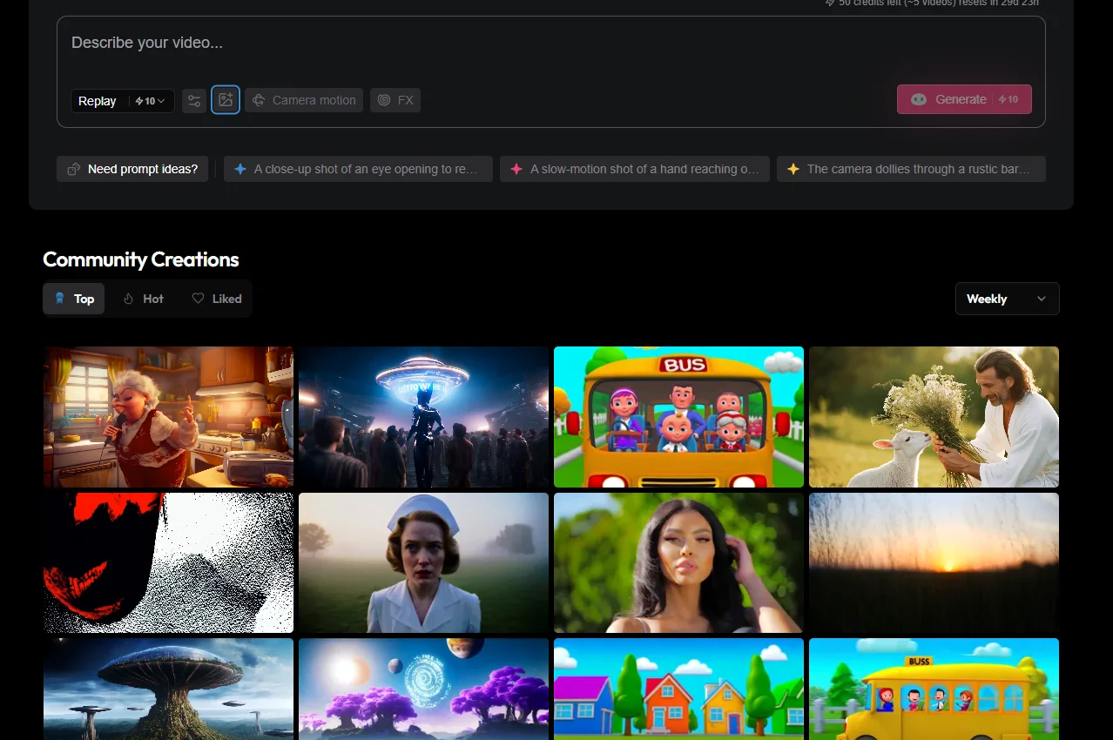
Task: Click the medal icon in Top tab
Action: [59, 299]
